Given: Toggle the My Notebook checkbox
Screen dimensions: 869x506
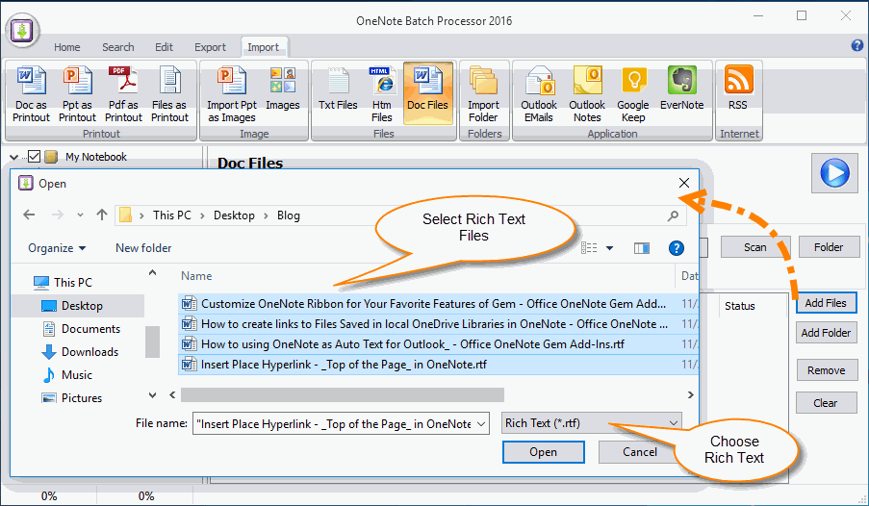Looking at the screenshot, I should point(34,157).
